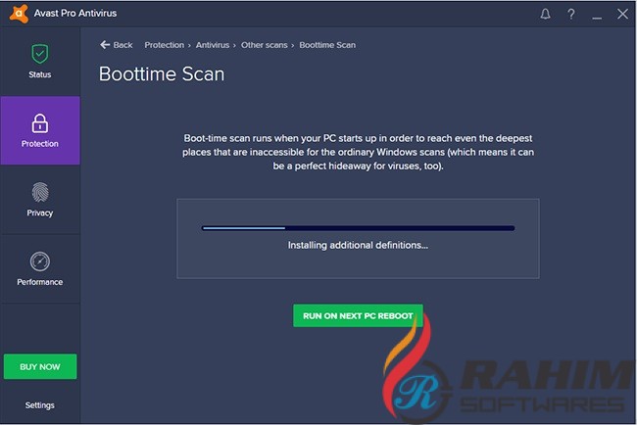Navigate to Antivirus breadcrumb
The width and height of the screenshot is (637, 425).
[x=213, y=45]
